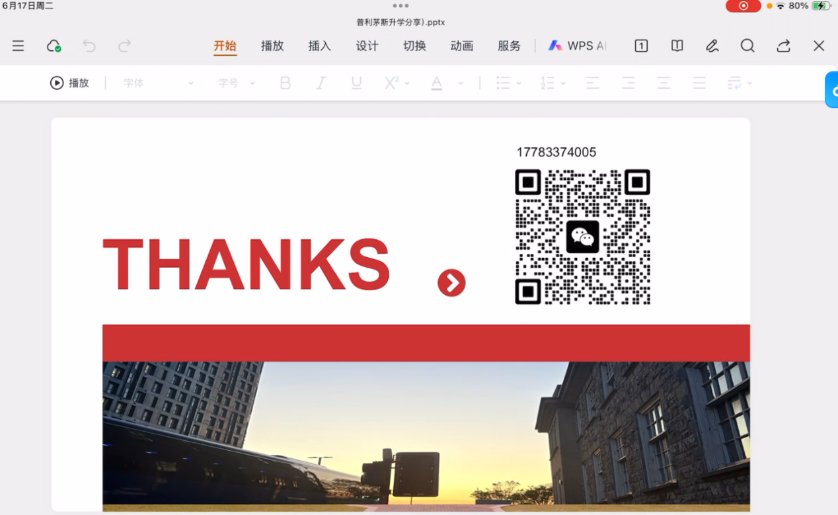Tap the red screen recording indicator
This screenshot has height=515, width=838.
point(743,6)
